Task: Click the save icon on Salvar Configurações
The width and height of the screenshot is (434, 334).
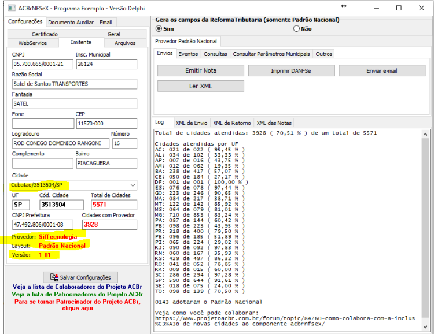Action: (x=54, y=277)
